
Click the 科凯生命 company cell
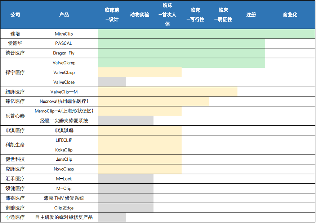tap(15, 144)
